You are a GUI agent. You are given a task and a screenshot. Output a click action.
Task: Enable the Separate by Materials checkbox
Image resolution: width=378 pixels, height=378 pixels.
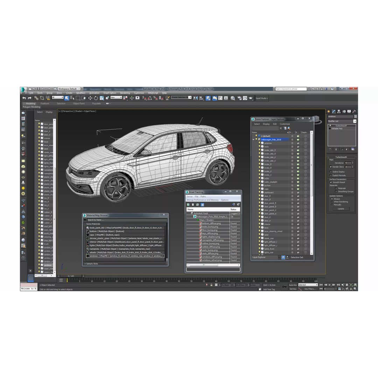(x=336, y=188)
